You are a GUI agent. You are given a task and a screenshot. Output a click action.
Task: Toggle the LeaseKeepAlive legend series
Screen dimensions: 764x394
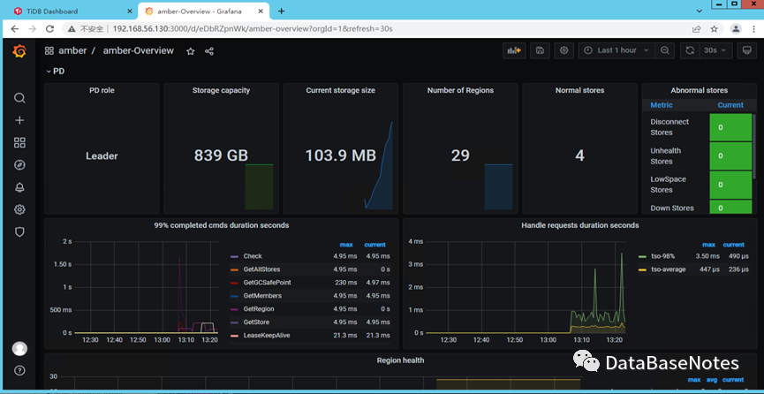click(x=267, y=335)
